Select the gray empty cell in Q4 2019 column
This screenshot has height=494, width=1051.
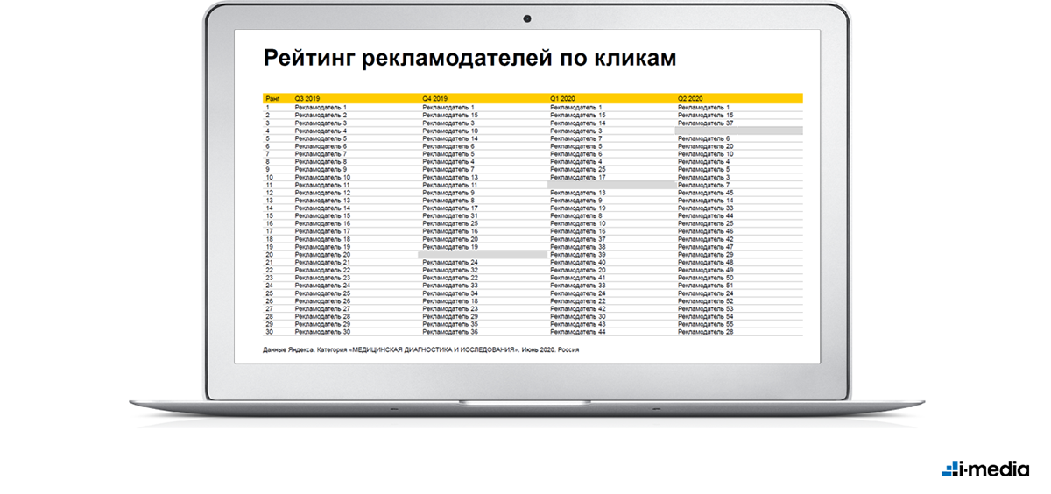pyautogui.click(x=483, y=254)
